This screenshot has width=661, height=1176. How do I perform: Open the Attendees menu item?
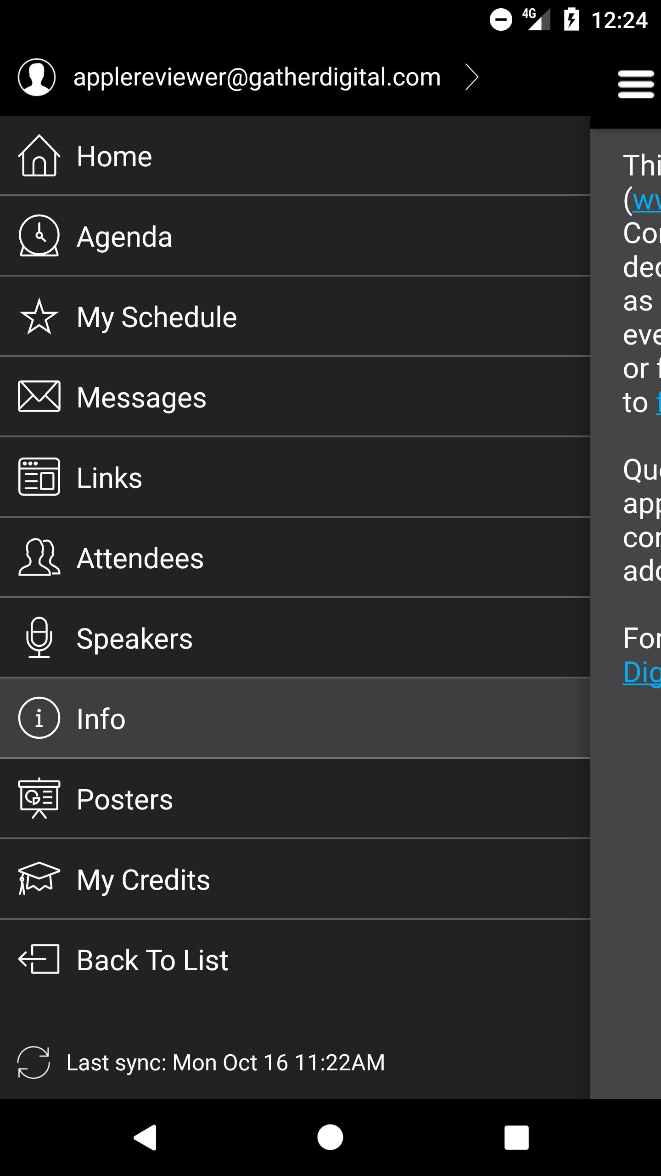[294, 558]
